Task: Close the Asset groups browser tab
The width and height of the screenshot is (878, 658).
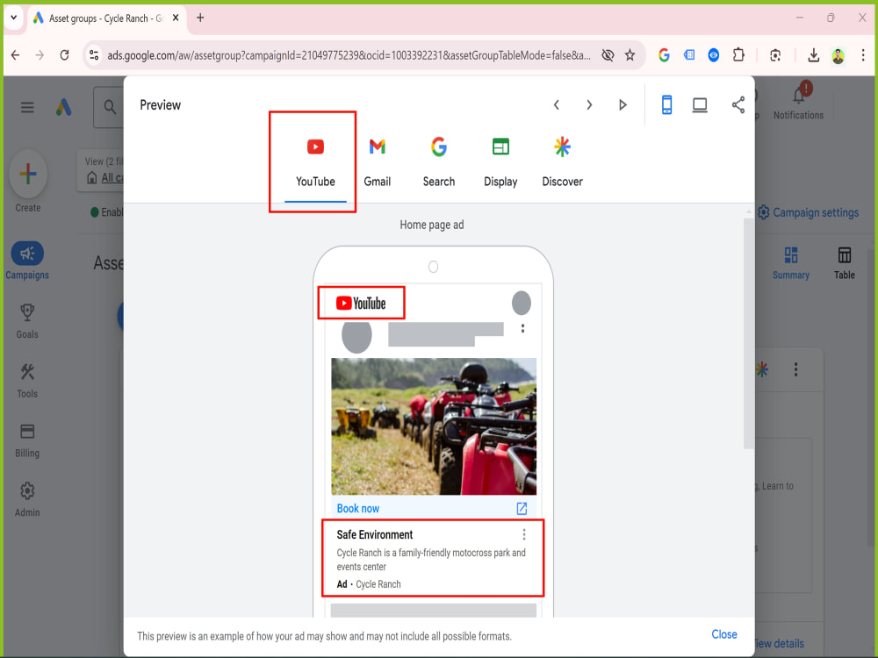Action: tap(176, 18)
